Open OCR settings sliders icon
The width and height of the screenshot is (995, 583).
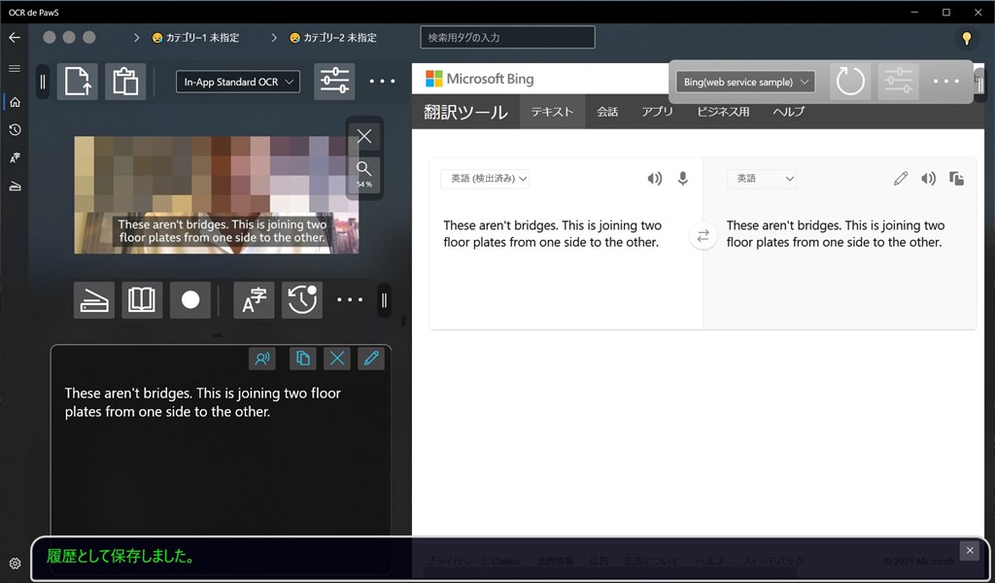tap(334, 82)
